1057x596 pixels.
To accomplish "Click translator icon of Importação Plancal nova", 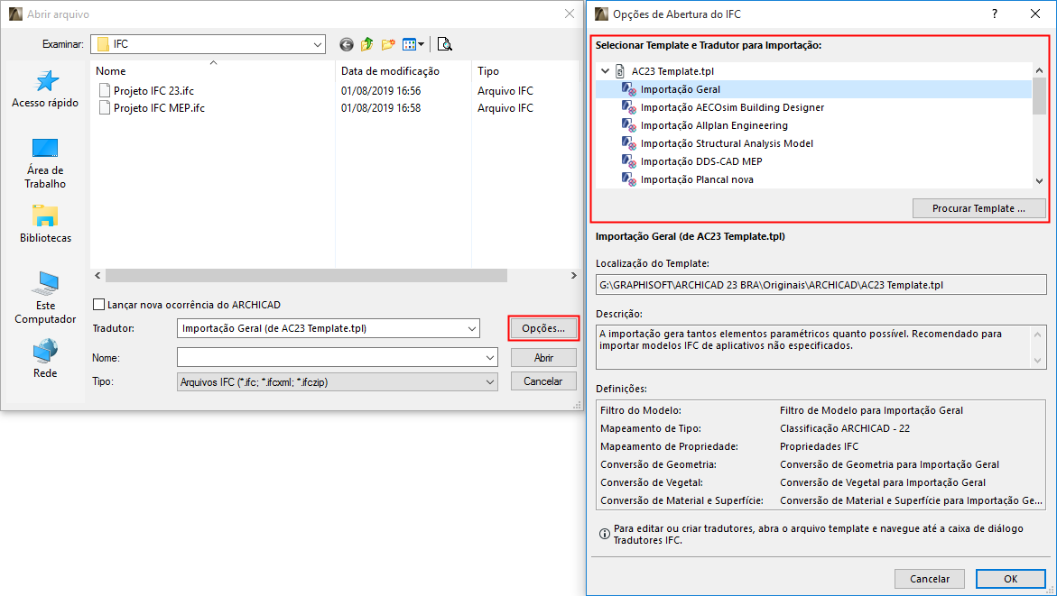I will [629, 179].
